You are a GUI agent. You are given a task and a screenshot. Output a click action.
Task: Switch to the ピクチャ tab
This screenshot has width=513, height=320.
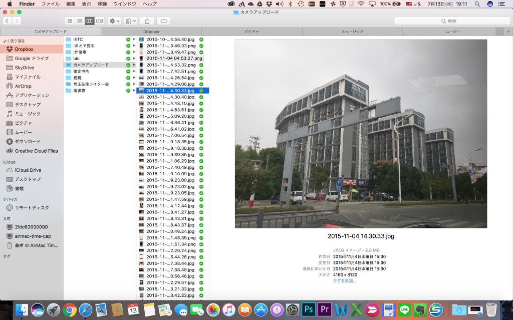[251, 32]
